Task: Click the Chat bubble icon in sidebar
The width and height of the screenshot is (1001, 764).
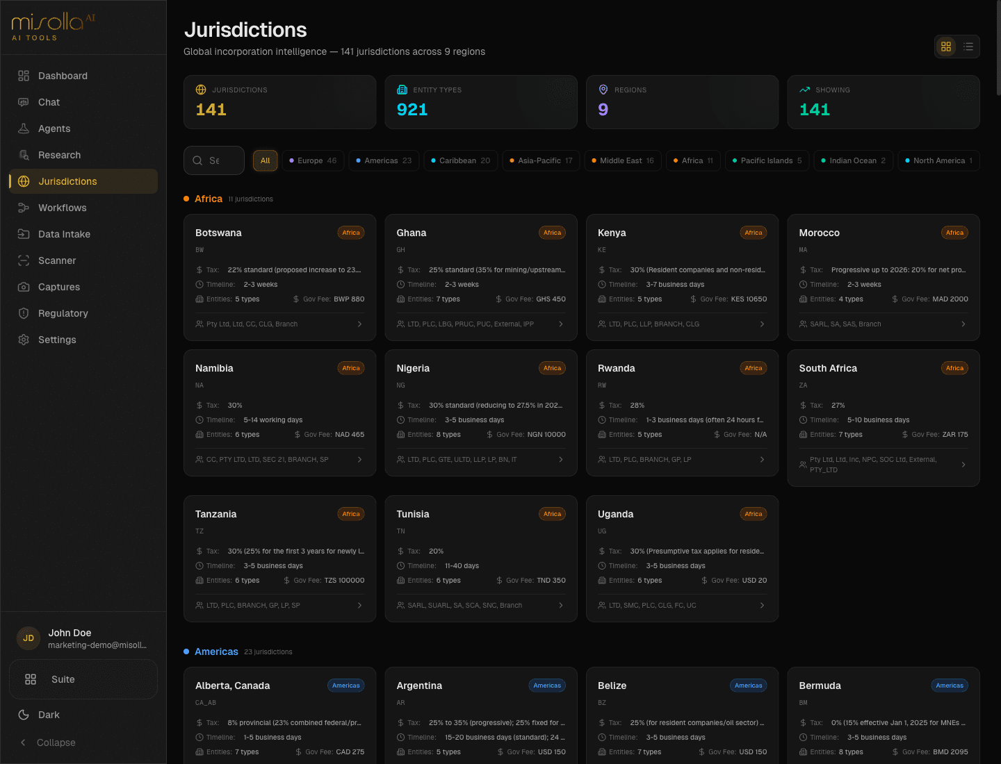Action: click(x=24, y=102)
